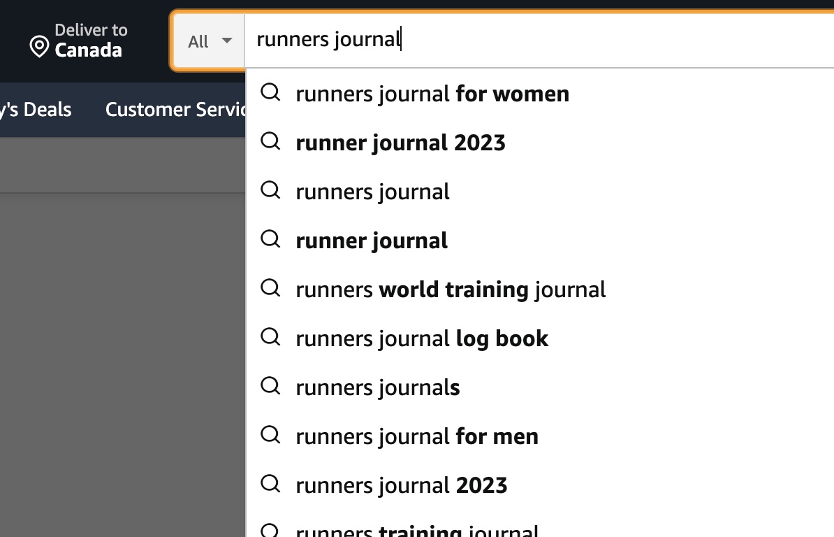Click the magnifier next to 'runners journal 2023'
This screenshot has width=834, height=537.
point(270,484)
